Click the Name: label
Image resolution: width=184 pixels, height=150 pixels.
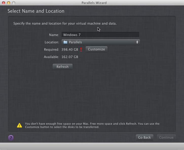point(54,35)
